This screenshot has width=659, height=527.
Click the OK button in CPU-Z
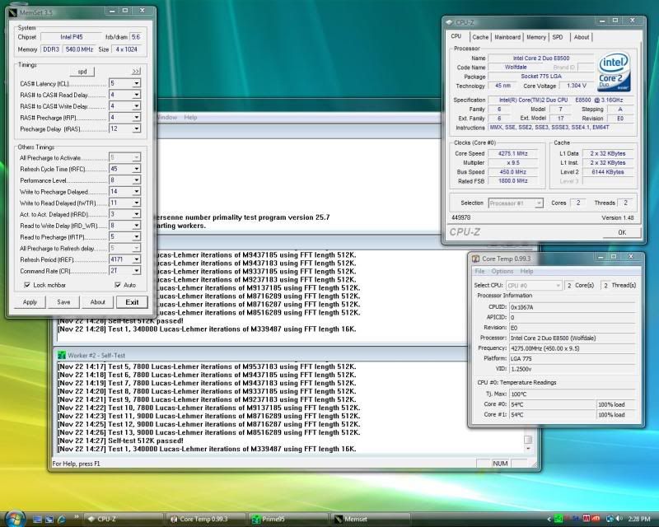(x=621, y=232)
